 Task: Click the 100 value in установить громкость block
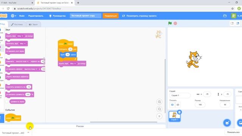coord(28,94)
